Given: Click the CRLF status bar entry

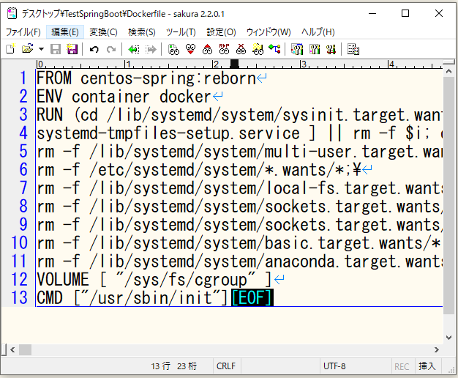Looking at the screenshot, I should pos(226,366).
